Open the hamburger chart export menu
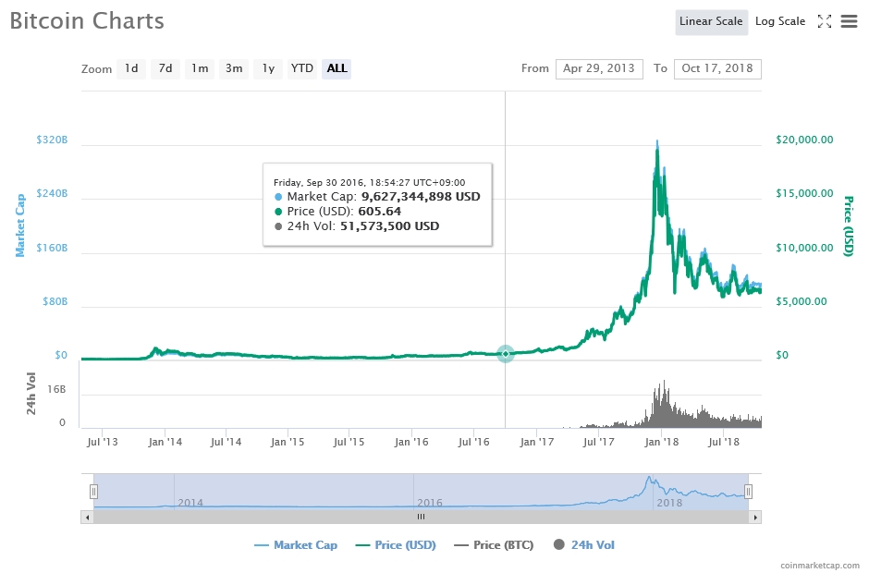Screen dimensions: 869x573 tap(850, 21)
